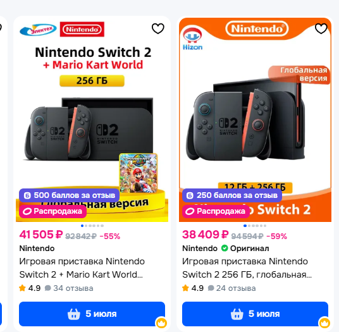Select second image dot on Mario Kart card
The image size is (339, 332).
[86, 226]
